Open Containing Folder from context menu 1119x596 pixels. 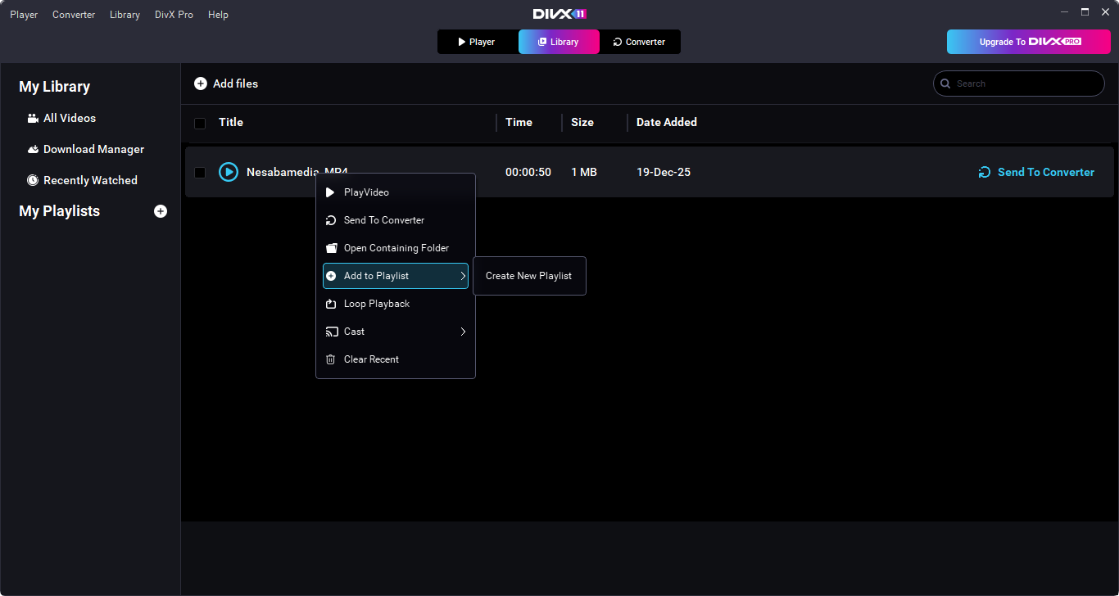tap(396, 248)
